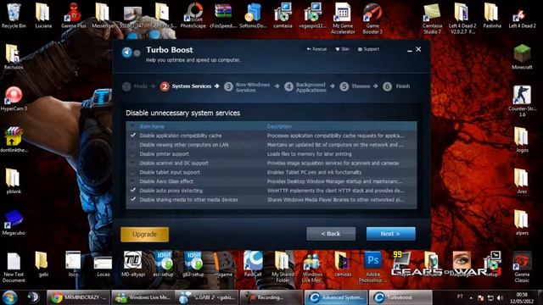The width and height of the screenshot is (543, 305).
Task: Go to step 4 Background Applications
Action: [x=305, y=86]
